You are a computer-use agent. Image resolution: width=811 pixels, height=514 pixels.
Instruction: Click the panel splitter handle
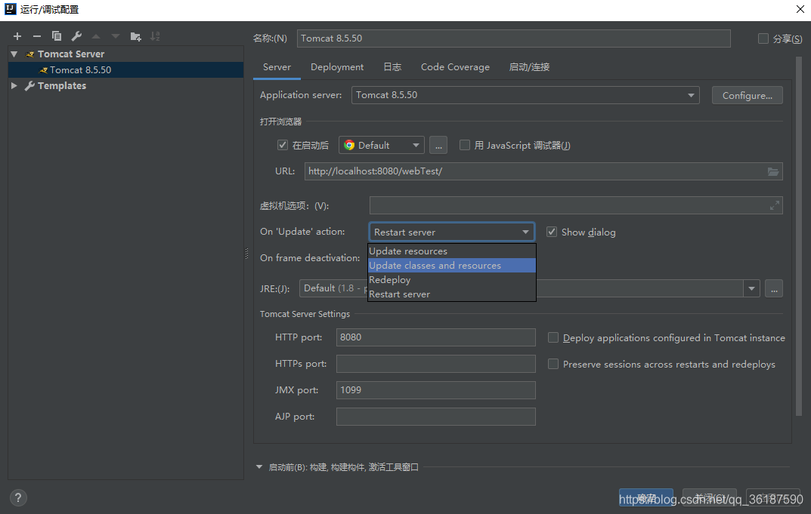pos(246,254)
